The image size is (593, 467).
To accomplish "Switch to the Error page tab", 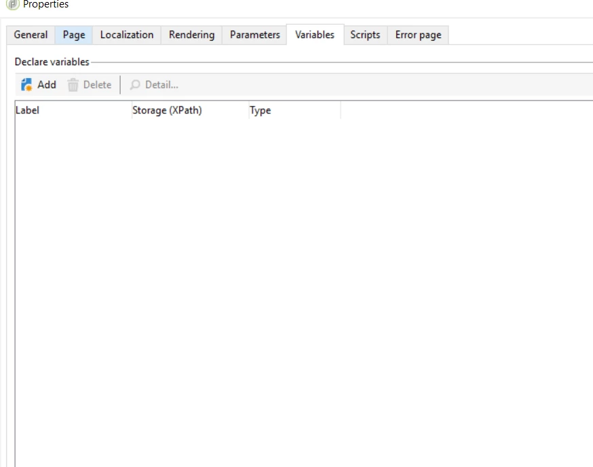I will point(418,35).
